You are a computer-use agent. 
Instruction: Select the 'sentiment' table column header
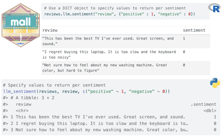click(194, 30)
